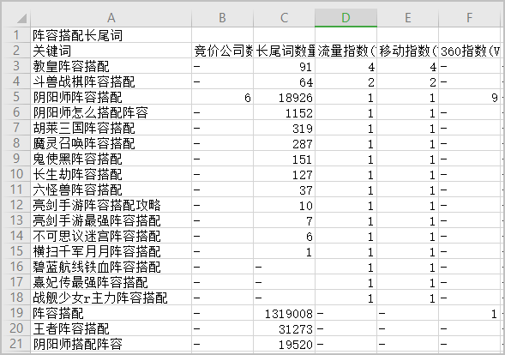Viewport: 505px width, 355px height.
Task: Click the 移动指数 header cell
Action: [x=408, y=51]
